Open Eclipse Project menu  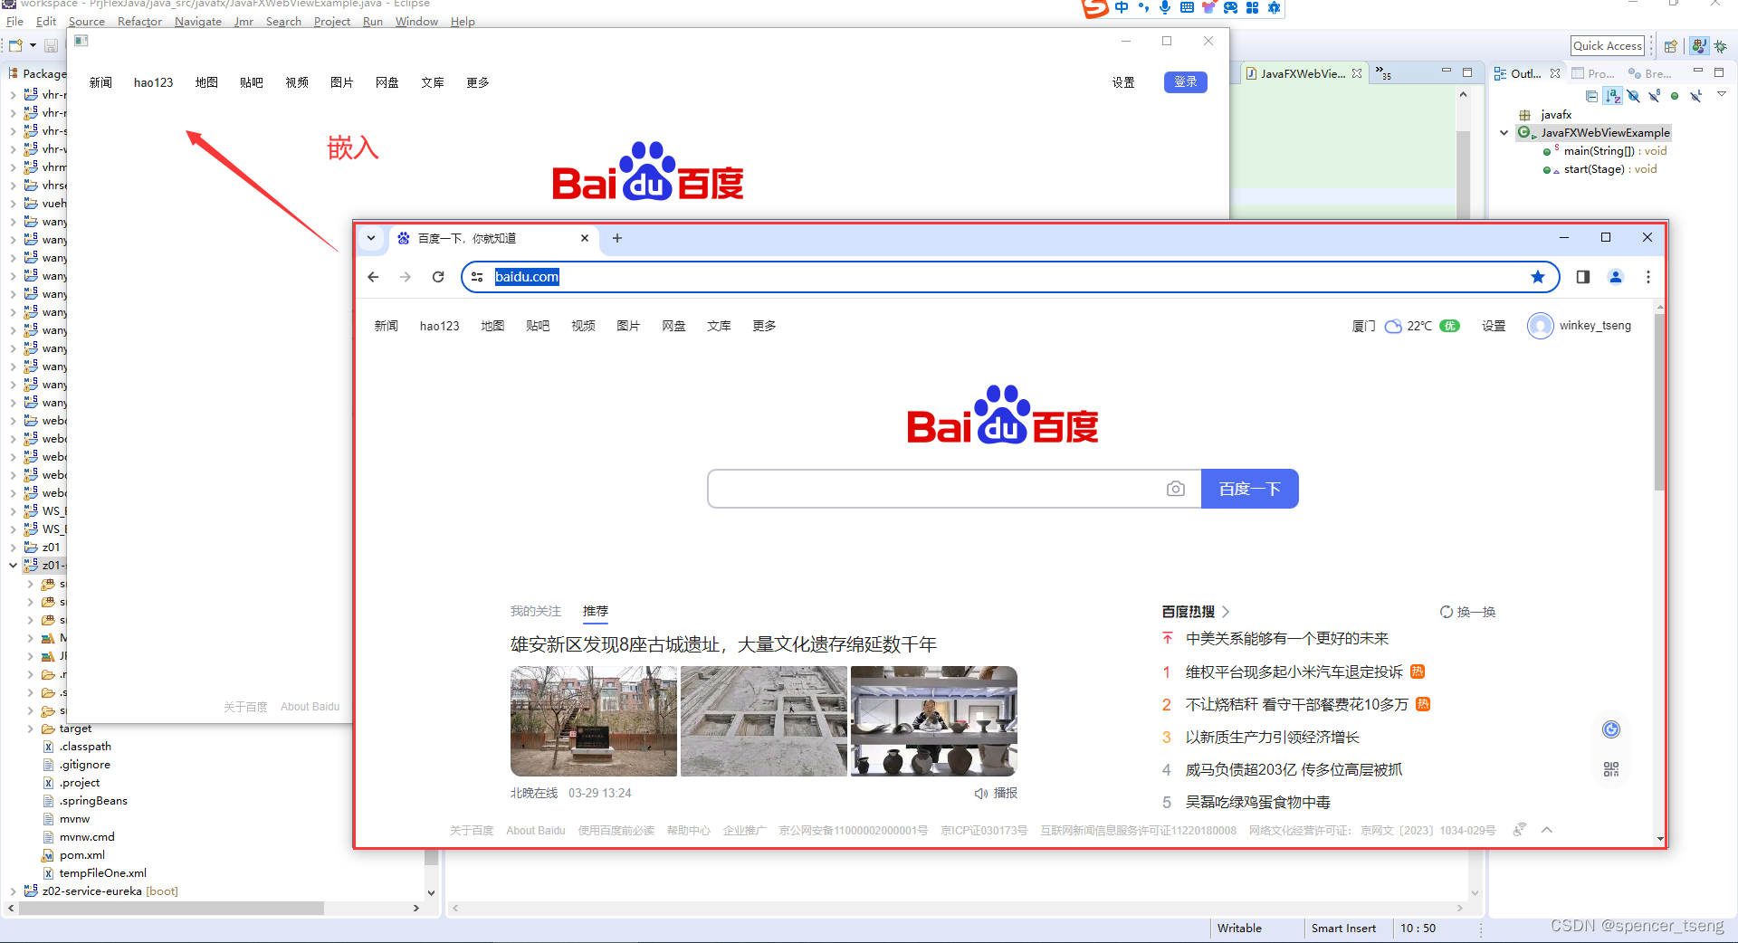pyautogui.click(x=332, y=22)
